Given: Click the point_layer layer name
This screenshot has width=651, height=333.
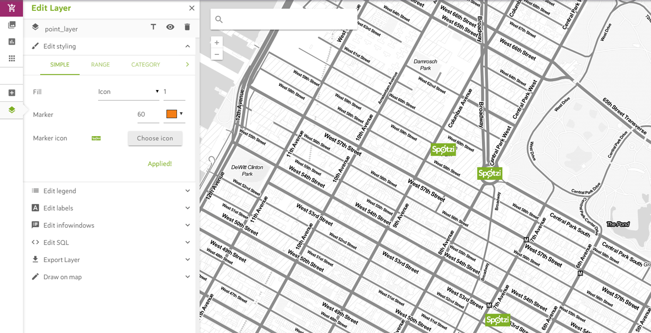Looking at the screenshot, I should (x=62, y=29).
